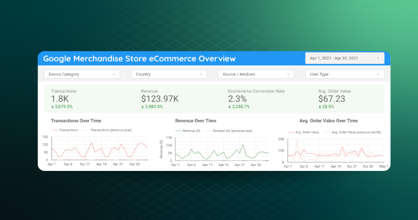The height and width of the screenshot is (220, 418).
Task: Select the Ecommerce Conversion Rate 2.3% scorecard
Action: pyautogui.click(x=256, y=99)
